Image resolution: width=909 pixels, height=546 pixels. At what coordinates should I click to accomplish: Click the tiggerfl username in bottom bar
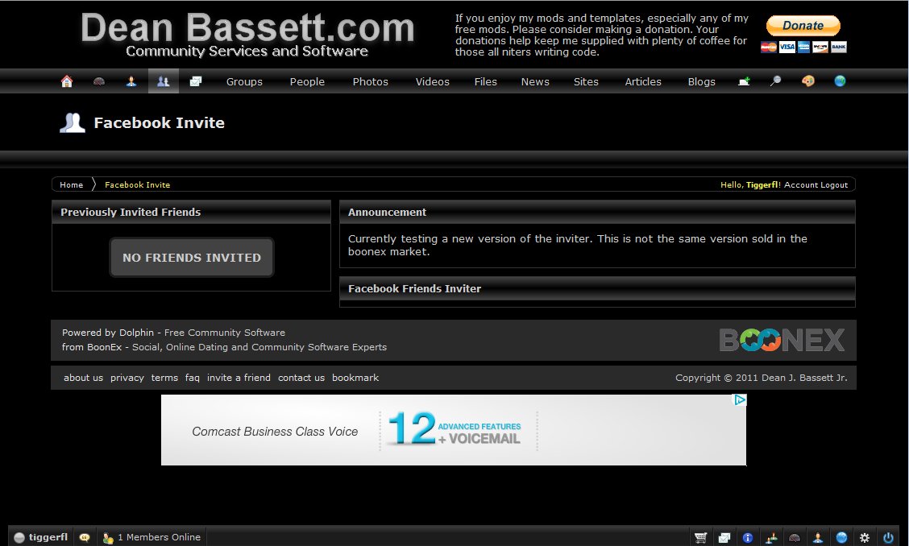[48, 537]
